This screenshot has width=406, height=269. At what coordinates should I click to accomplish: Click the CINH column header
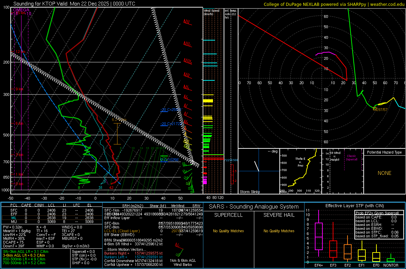point(39,205)
